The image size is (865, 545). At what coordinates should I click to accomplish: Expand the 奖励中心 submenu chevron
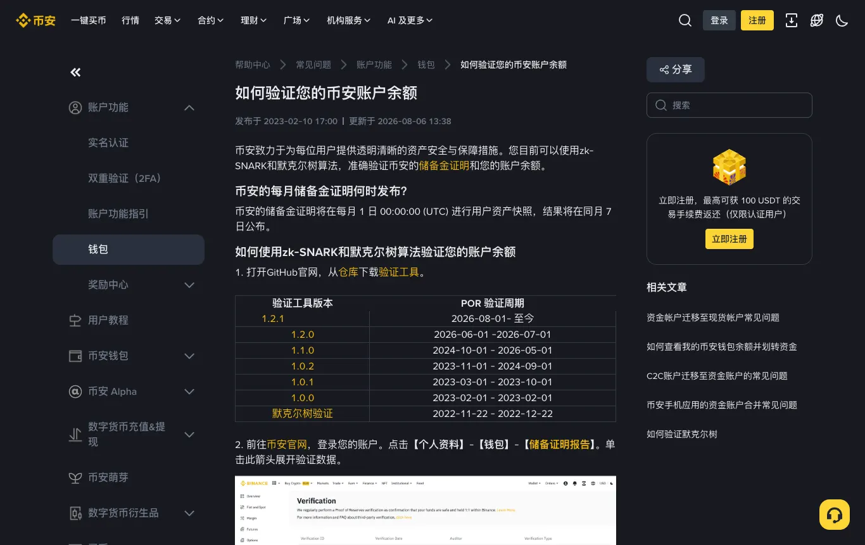[x=189, y=285]
